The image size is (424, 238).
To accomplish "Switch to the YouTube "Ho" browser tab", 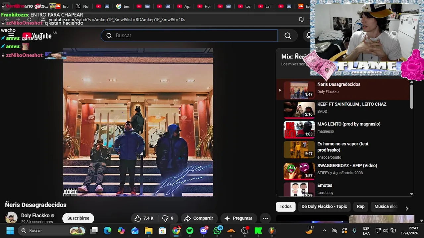I will [204, 6].
